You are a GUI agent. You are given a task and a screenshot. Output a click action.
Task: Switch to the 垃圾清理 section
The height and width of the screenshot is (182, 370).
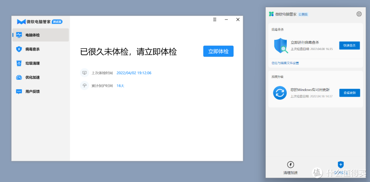[40, 63]
